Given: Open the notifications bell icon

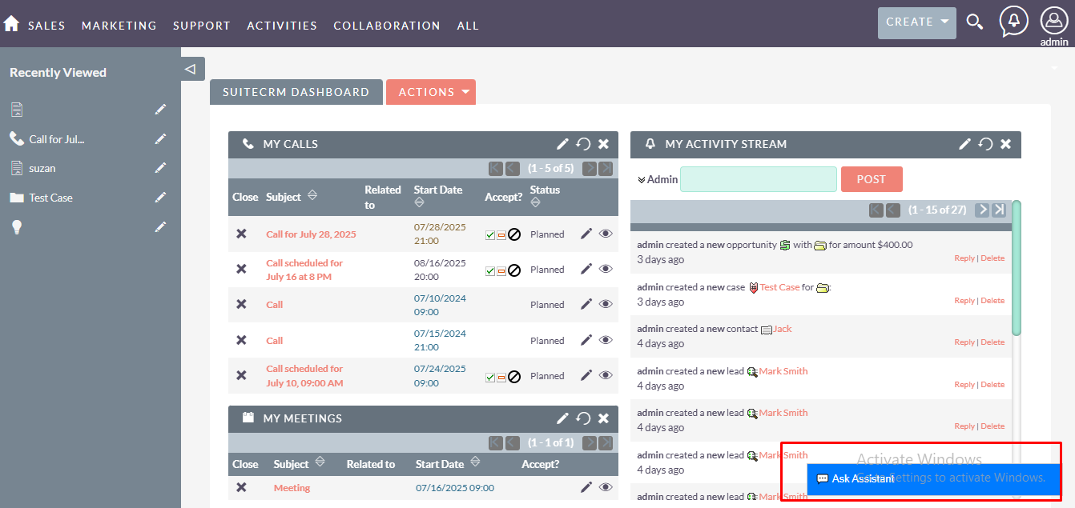Looking at the screenshot, I should [1013, 21].
